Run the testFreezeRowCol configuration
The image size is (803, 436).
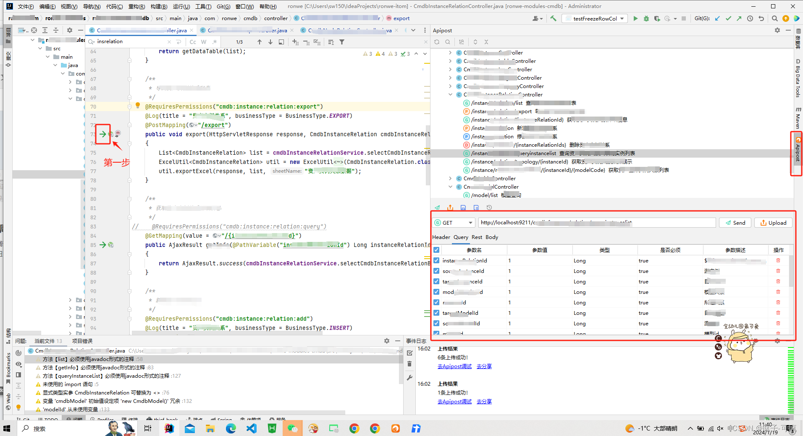(x=635, y=18)
